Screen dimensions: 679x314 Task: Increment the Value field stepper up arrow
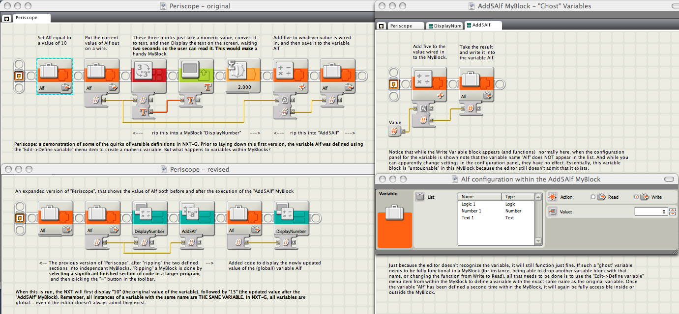(x=673, y=209)
